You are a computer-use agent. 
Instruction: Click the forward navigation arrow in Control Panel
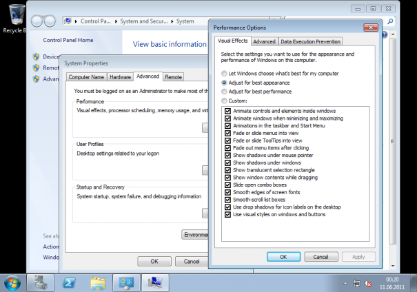50,21
